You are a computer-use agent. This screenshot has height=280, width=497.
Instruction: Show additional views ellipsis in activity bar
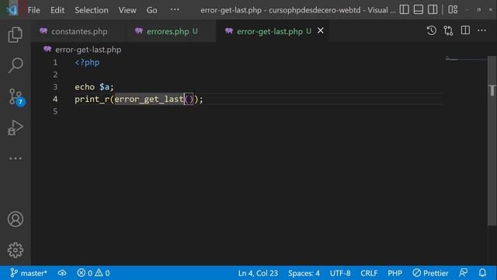(x=16, y=158)
